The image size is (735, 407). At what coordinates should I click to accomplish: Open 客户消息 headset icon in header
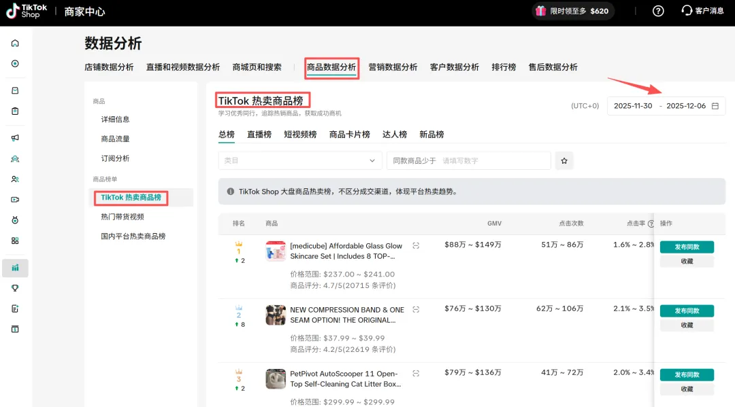coord(687,11)
